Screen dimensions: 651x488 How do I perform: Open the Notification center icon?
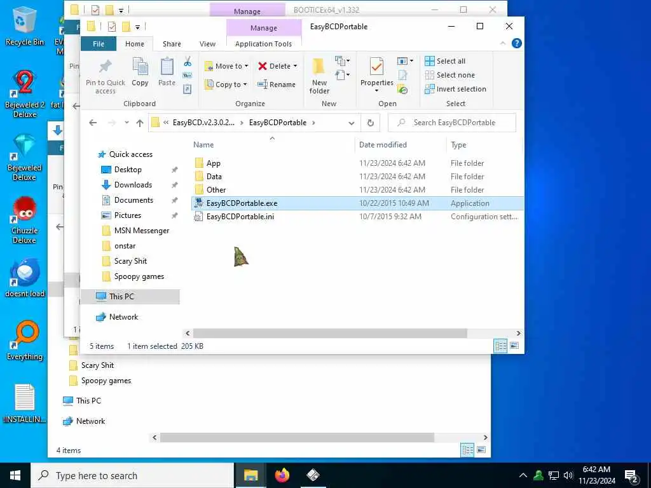coord(631,475)
